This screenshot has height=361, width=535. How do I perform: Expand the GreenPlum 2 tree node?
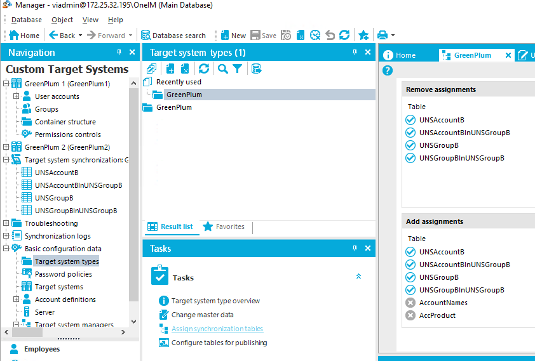pyautogui.click(x=6, y=147)
